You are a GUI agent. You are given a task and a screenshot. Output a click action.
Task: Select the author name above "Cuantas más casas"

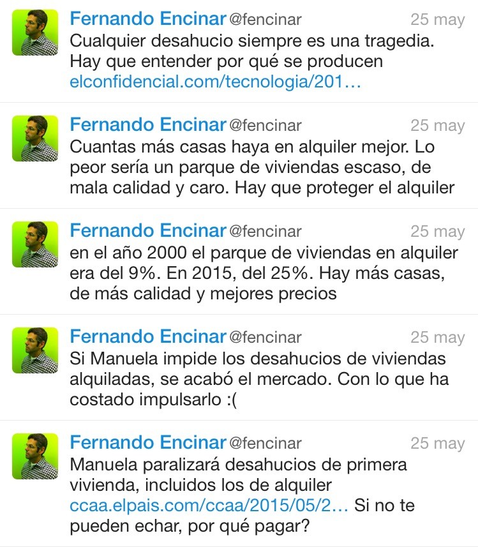point(148,125)
